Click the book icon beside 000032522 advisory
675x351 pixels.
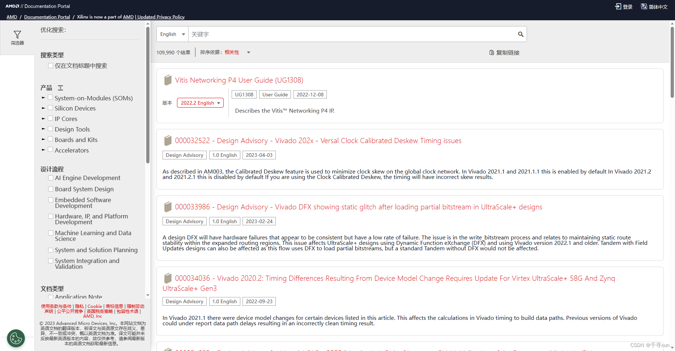click(168, 141)
